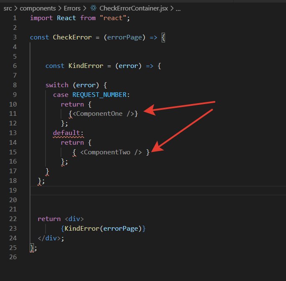286x281 pixels.
Task: Click the "react" string literal
Action: (113, 18)
